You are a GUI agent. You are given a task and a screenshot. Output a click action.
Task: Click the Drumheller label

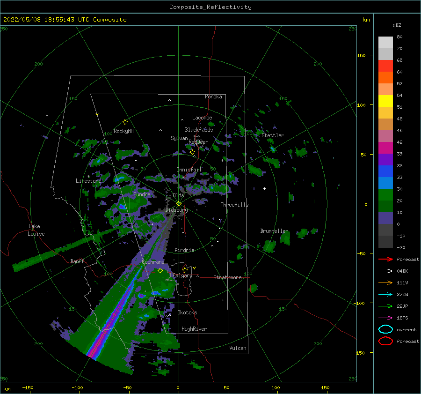[274, 231]
